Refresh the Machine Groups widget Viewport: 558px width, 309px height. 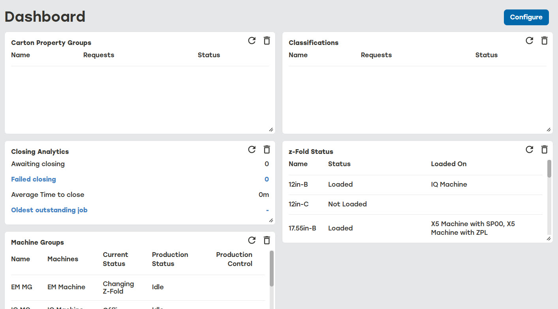252,240
